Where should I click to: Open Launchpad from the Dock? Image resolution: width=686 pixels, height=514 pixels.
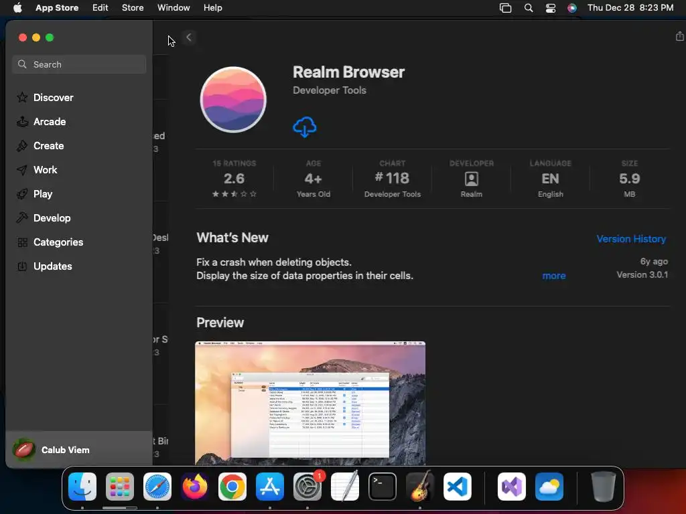[x=120, y=487]
